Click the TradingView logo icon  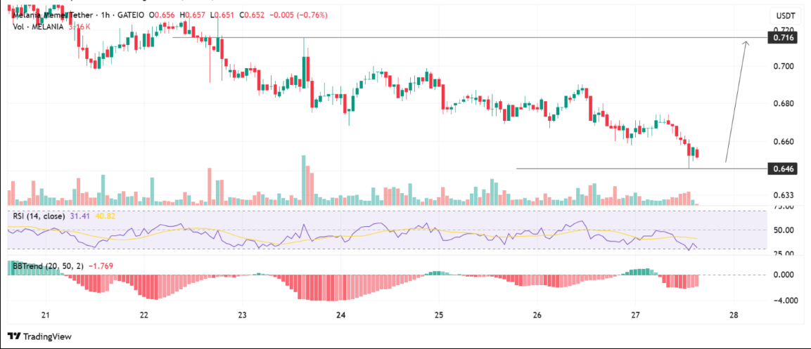[x=14, y=336]
